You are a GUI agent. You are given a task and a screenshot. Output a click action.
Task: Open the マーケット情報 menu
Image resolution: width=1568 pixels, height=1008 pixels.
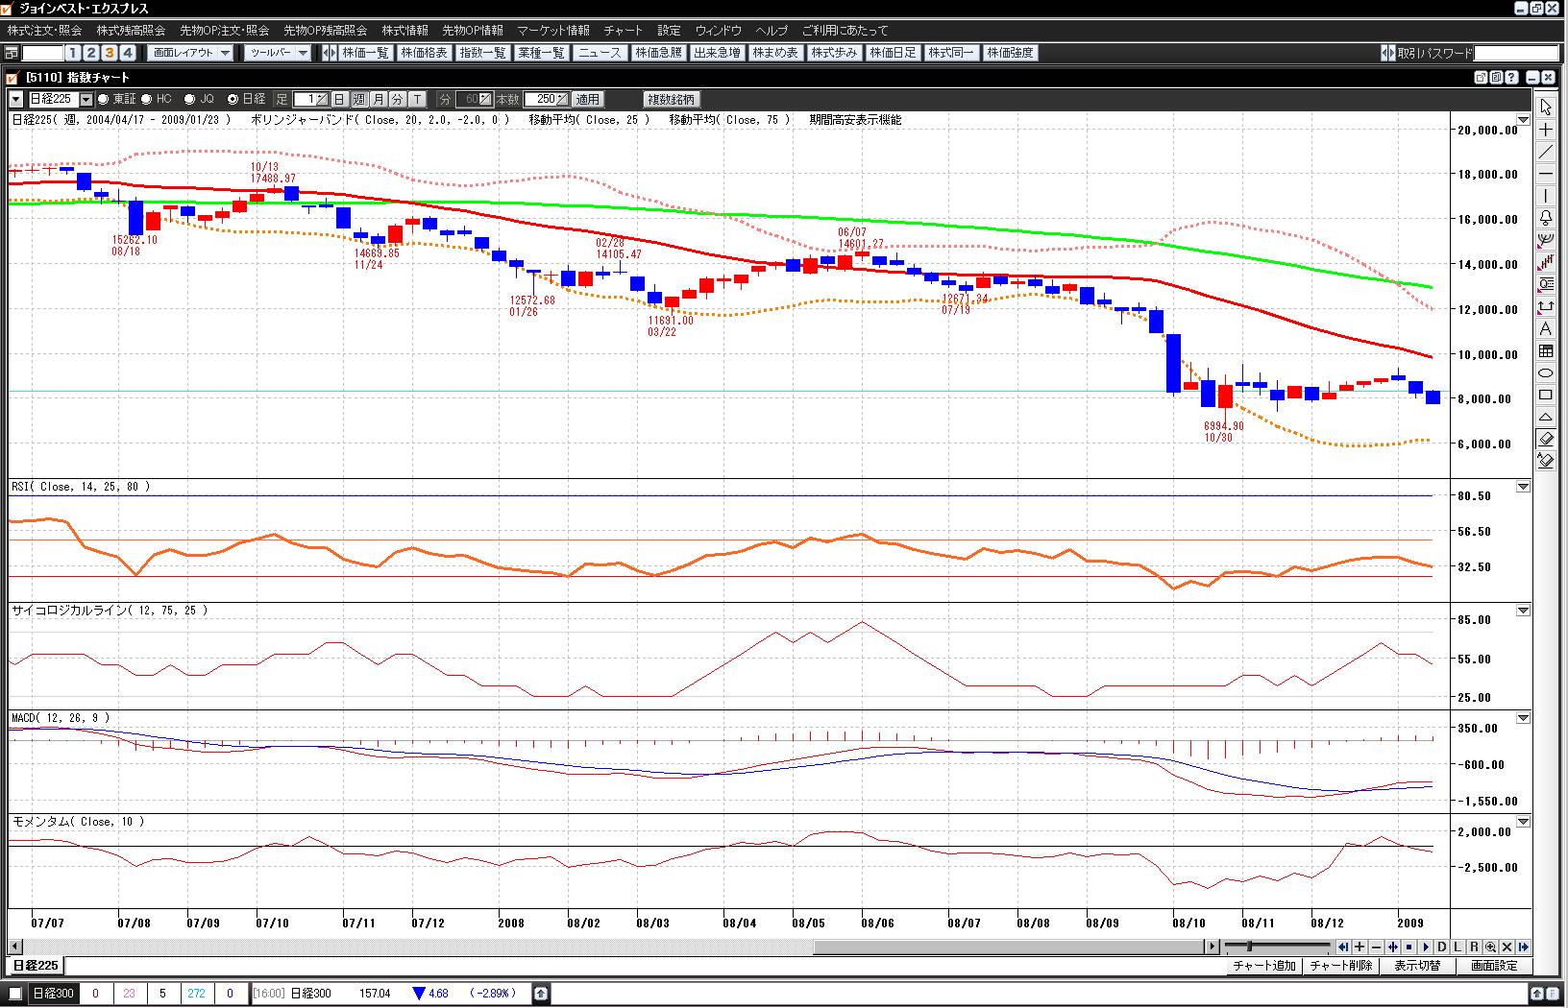tap(553, 31)
